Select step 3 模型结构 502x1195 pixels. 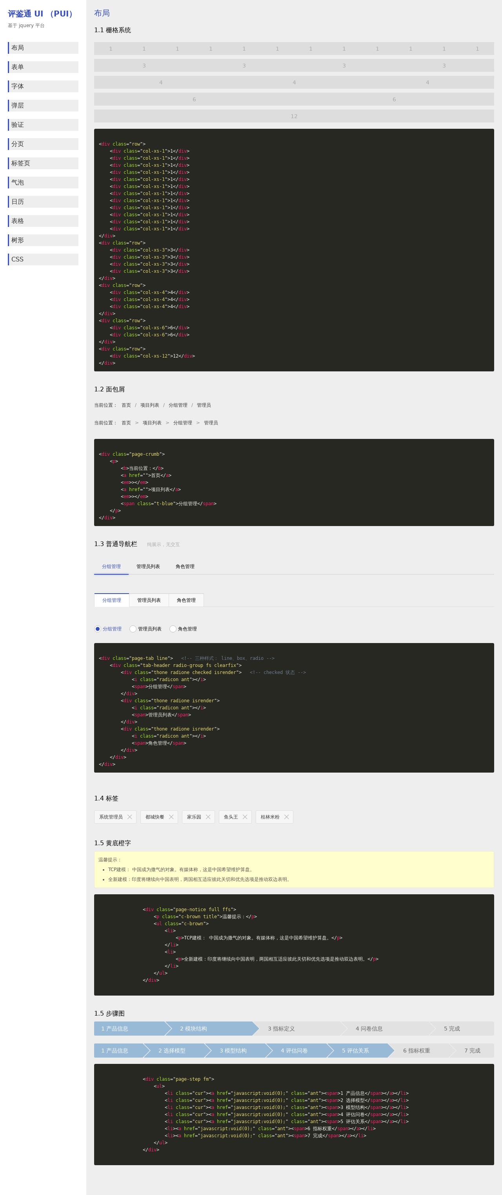tap(239, 1051)
